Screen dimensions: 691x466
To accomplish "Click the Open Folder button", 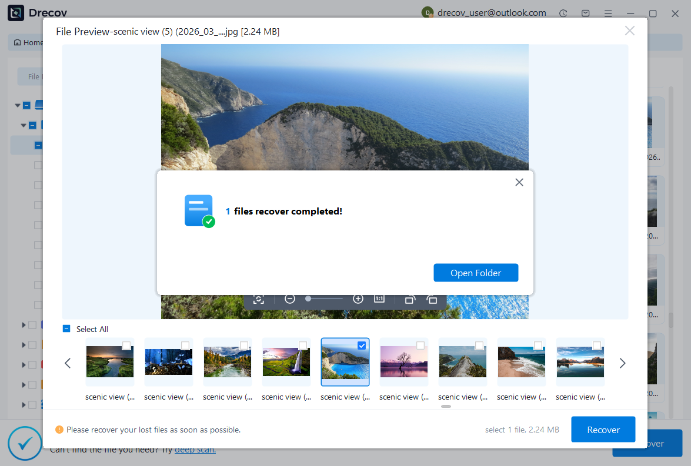I will [475, 273].
